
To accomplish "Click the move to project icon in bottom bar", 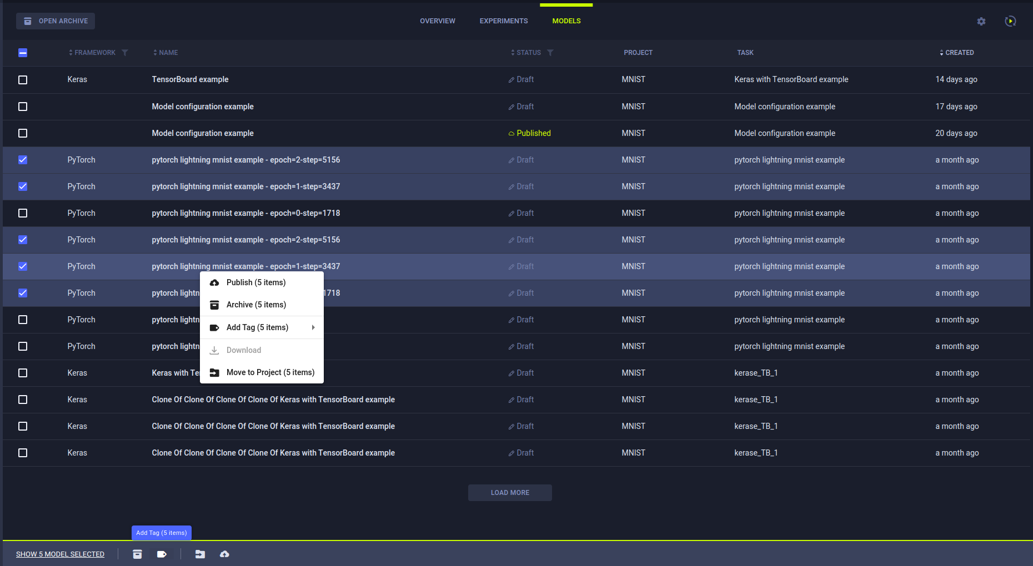I will pyautogui.click(x=200, y=554).
